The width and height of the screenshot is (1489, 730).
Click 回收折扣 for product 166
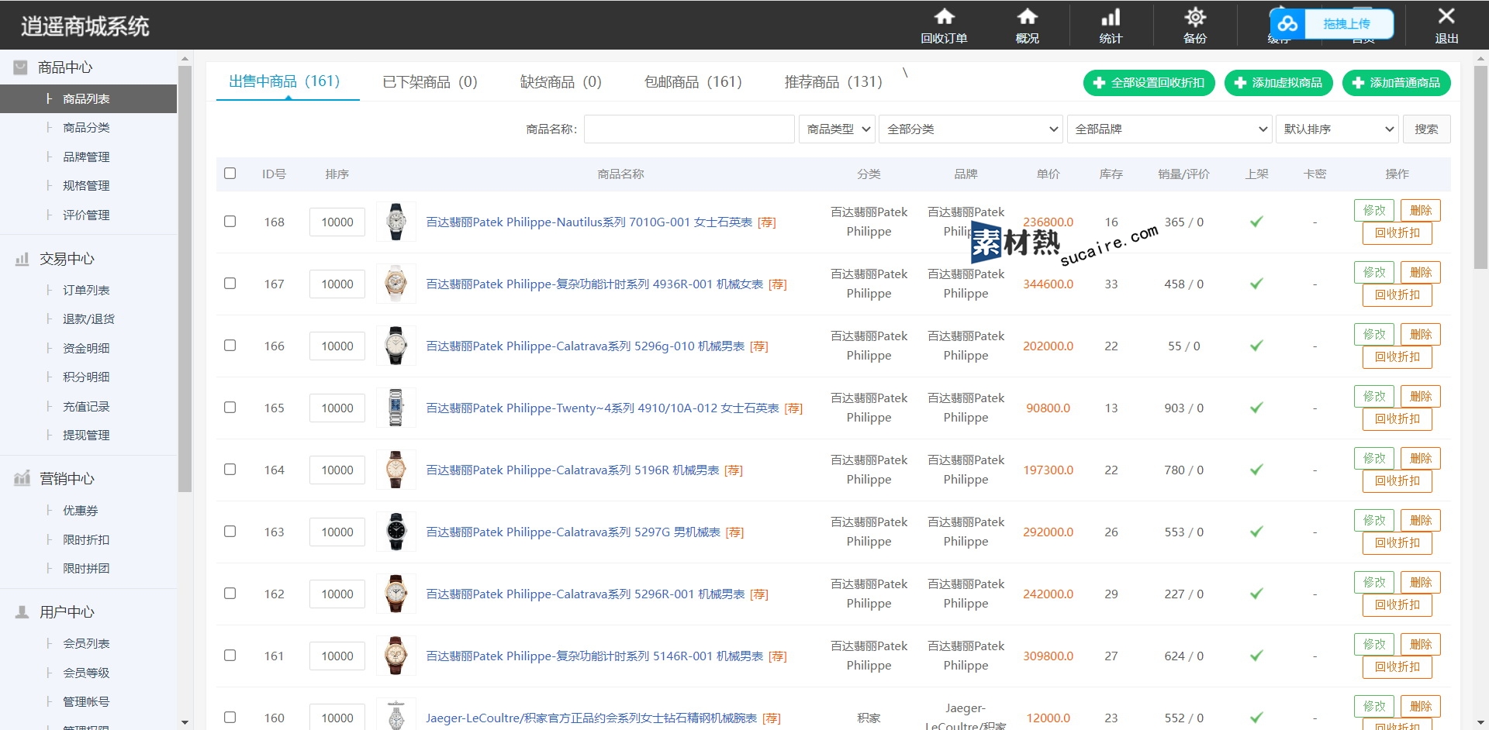1397,357
